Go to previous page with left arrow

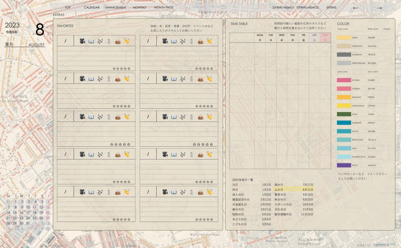pos(356,8)
